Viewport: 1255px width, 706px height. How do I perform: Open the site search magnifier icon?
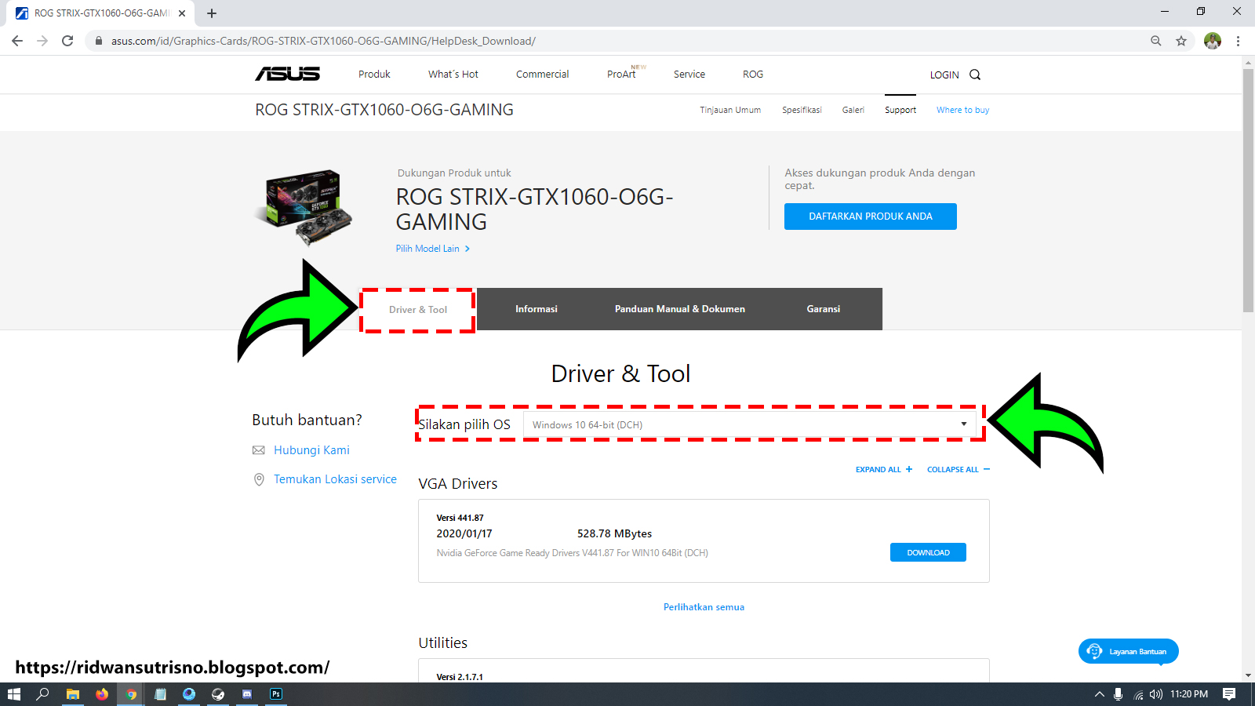click(x=975, y=75)
